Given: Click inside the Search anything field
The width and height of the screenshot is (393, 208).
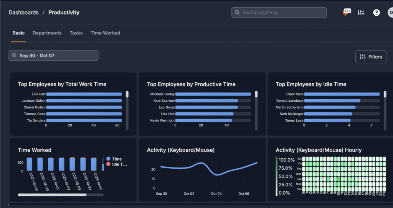Looking at the screenshot, I should pos(282,13).
